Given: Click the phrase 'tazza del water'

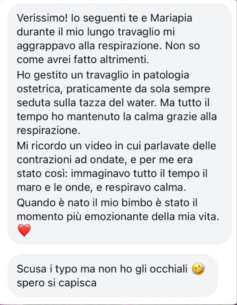Looking at the screenshot, I should 118,103.
